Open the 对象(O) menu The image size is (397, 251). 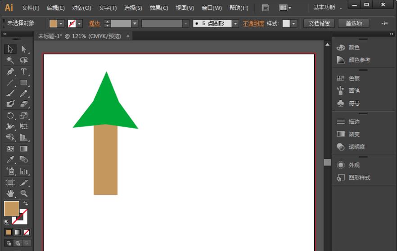point(81,8)
